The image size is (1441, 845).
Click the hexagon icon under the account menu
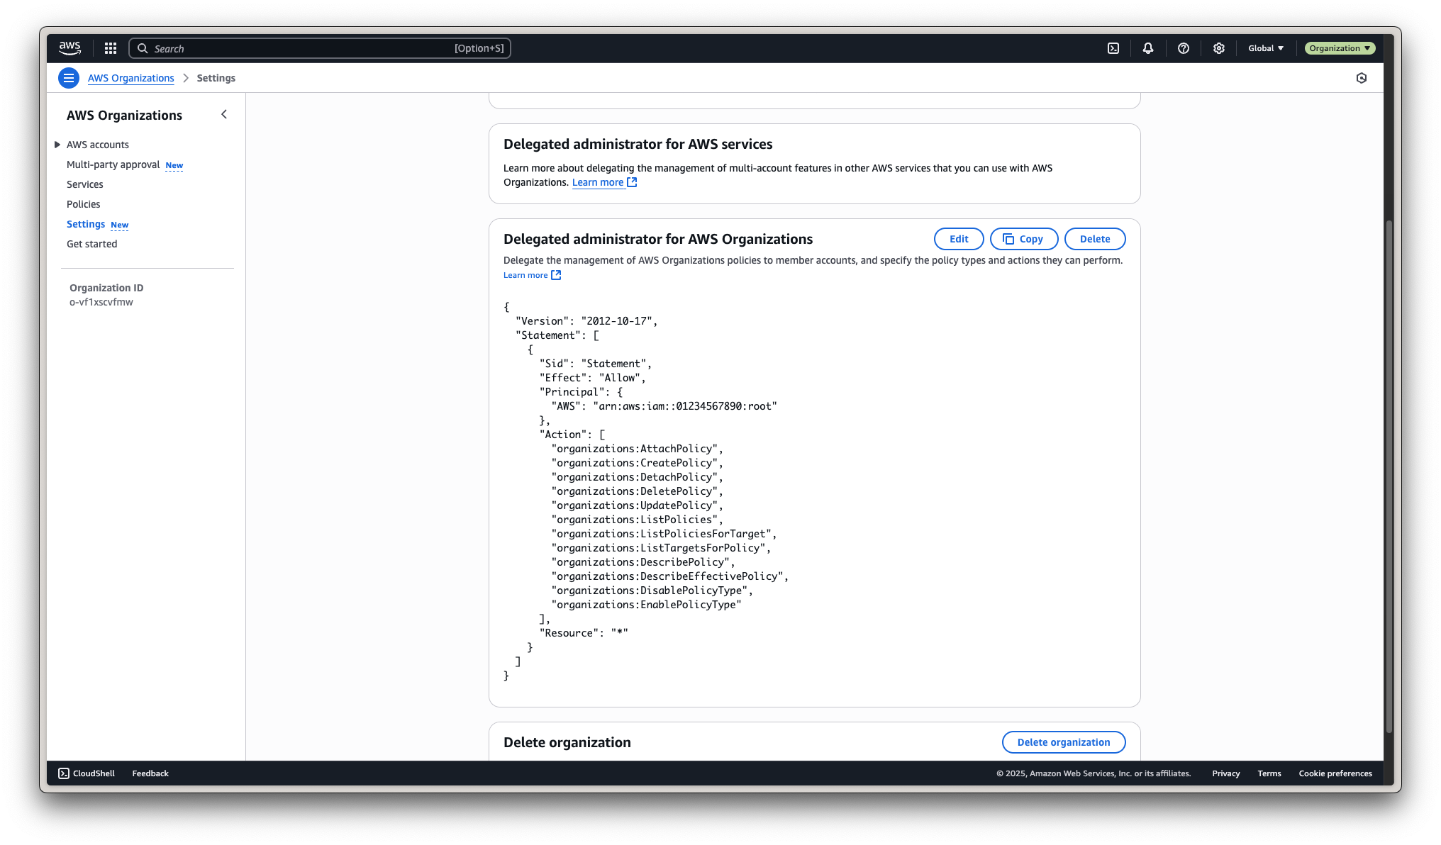(x=1362, y=78)
